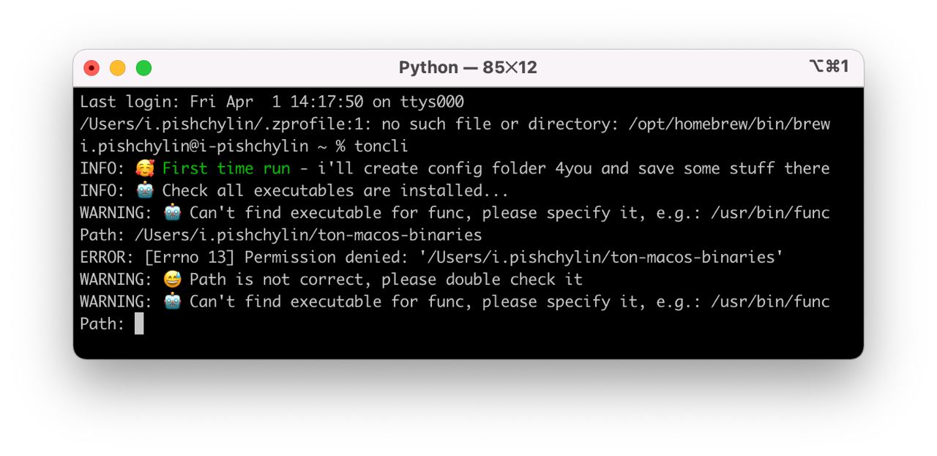
Task: Click the Last login: Fri Apr 1 line
Action: [x=272, y=102]
